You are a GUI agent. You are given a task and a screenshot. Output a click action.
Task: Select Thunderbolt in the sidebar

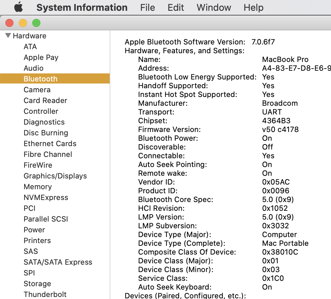coord(45,294)
